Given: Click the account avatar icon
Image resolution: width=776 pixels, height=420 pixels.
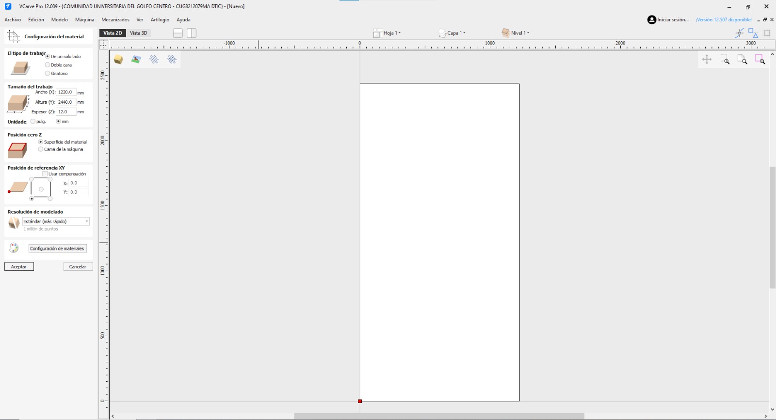Looking at the screenshot, I should pos(652,20).
